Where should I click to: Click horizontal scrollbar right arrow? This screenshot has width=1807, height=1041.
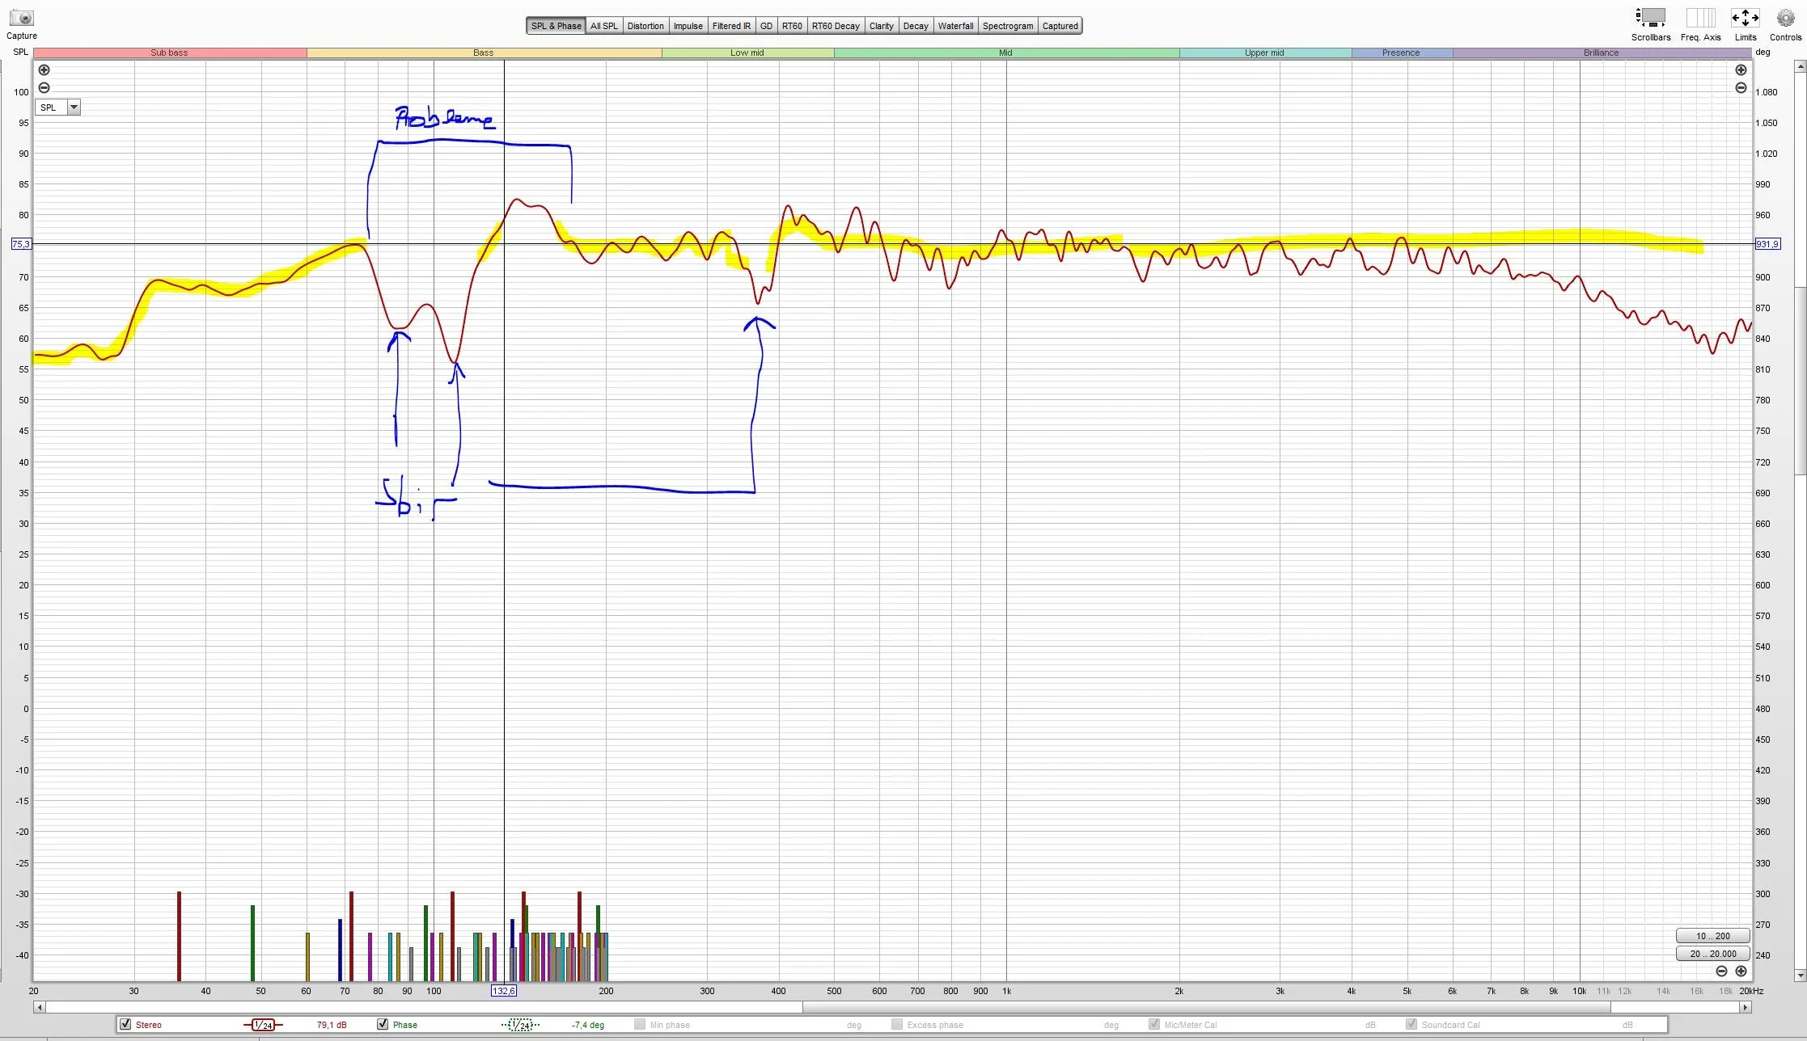1746,1007
